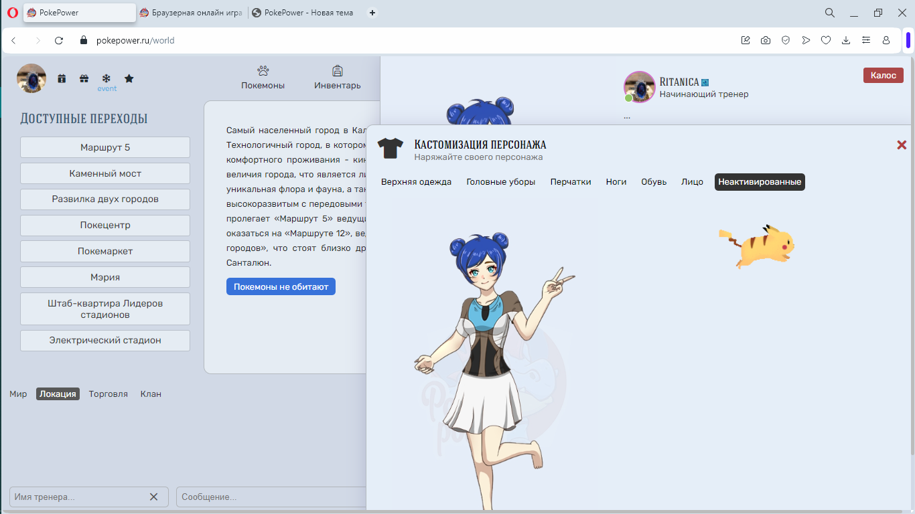Open the downloads icon
Screen dimensions: 915x514
click(x=846, y=40)
